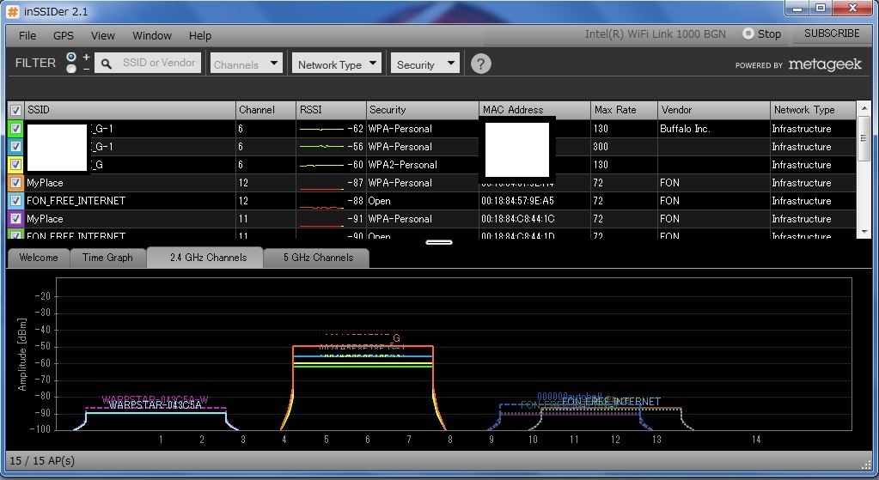
Task: Open the Channels filter dropdown
Action: [247, 64]
